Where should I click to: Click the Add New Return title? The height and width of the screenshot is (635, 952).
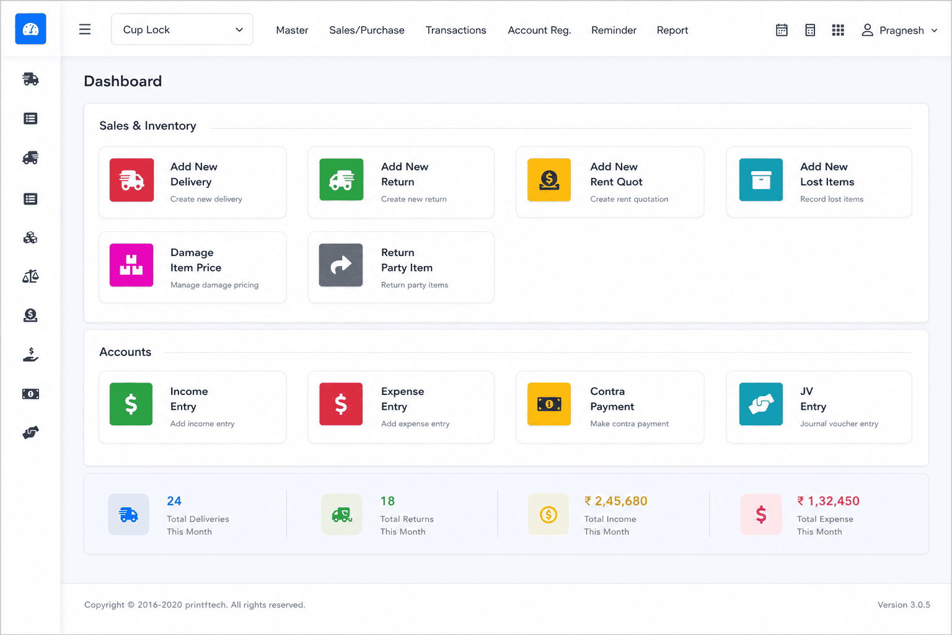[x=405, y=174]
